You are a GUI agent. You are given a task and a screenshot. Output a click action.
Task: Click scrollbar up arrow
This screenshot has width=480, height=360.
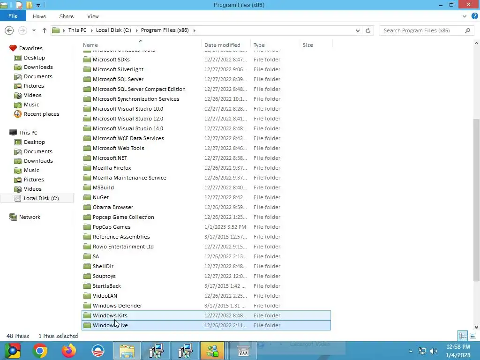[x=476, y=44]
